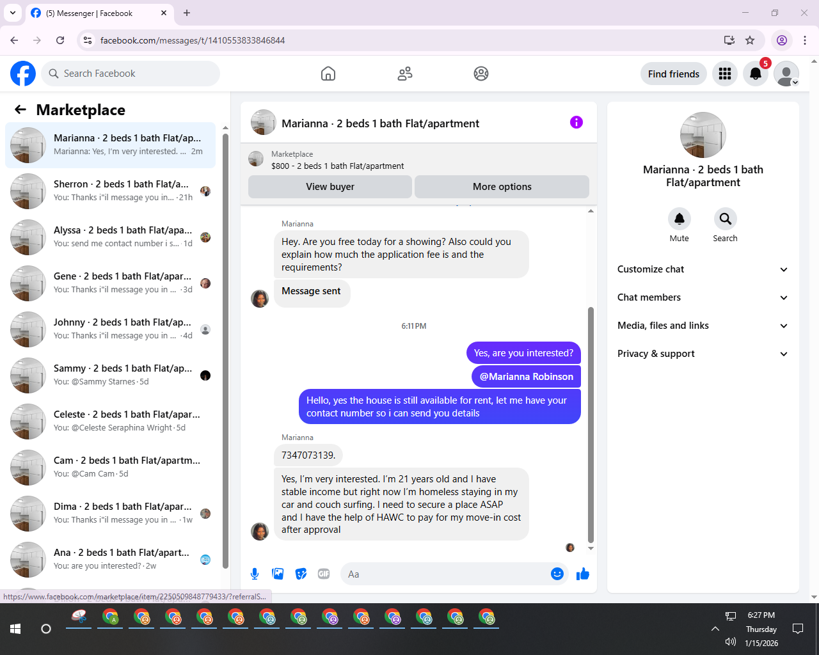
Task: Click the Facebook logo icon
Action: pos(23,74)
